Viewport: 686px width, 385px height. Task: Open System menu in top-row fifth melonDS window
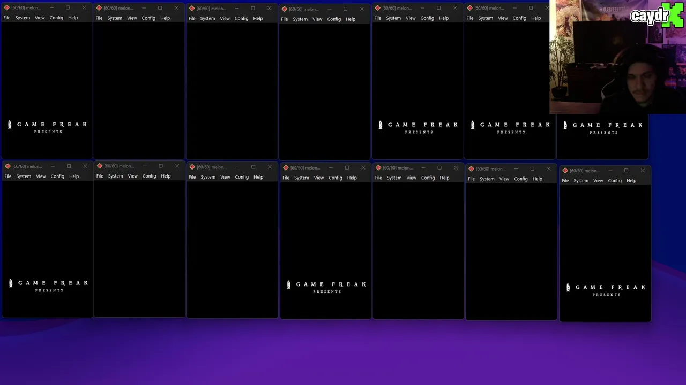(393, 18)
